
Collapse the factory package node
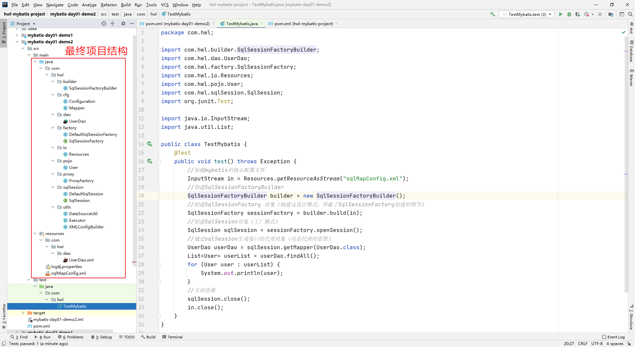(53, 128)
